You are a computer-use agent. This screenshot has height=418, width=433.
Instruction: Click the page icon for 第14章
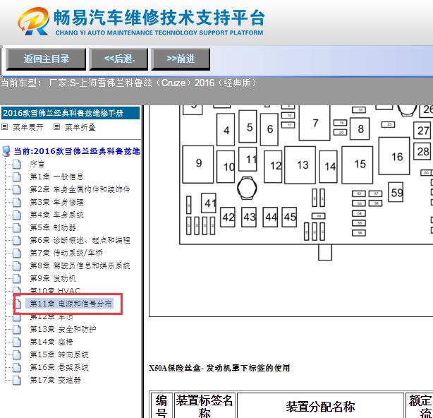tap(16, 342)
